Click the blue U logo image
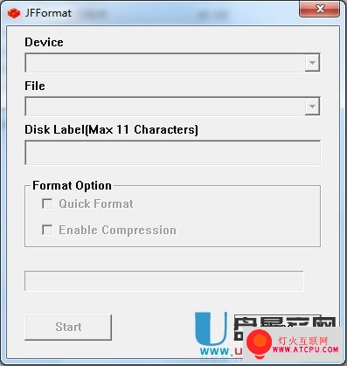 tap(211, 329)
